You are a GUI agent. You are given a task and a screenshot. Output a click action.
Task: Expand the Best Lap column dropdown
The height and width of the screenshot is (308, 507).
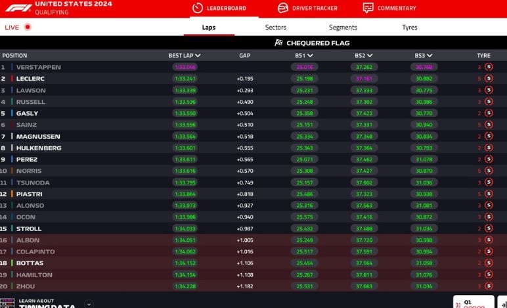pos(198,56)
